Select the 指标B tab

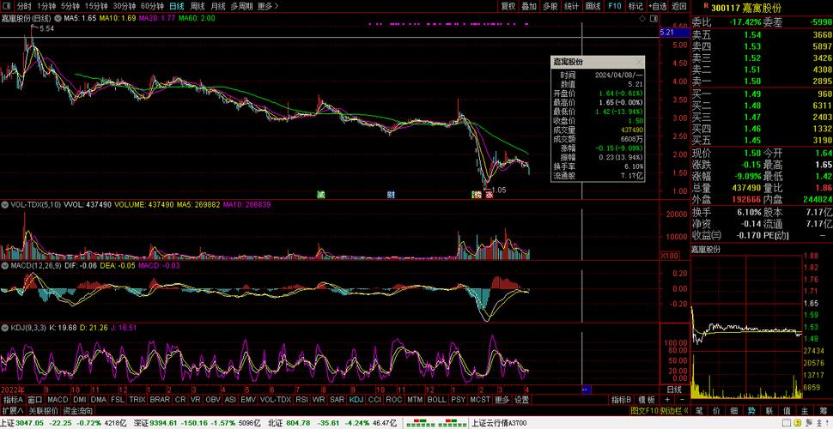[621, 399]
